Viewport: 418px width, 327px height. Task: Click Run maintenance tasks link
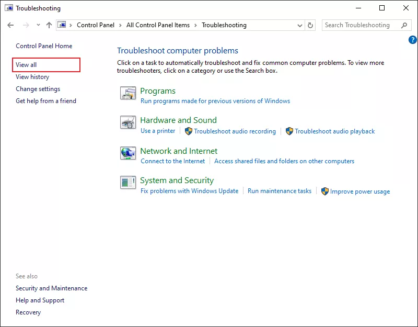tap(280, 191)
